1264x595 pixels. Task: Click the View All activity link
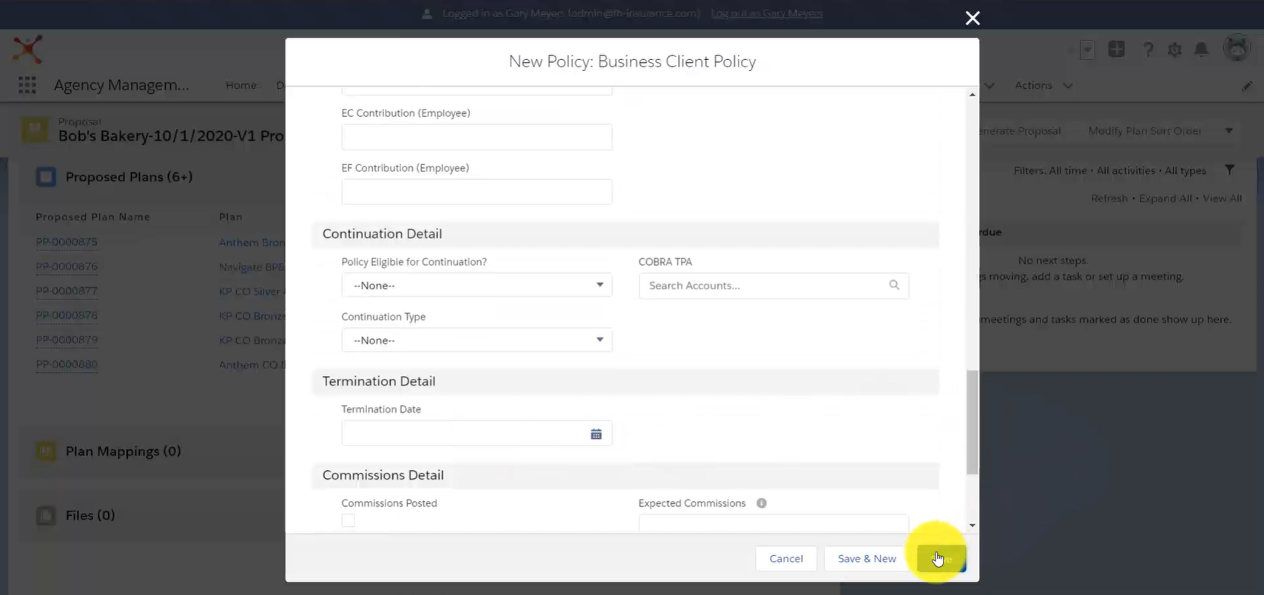click(x=1223, y=198)
